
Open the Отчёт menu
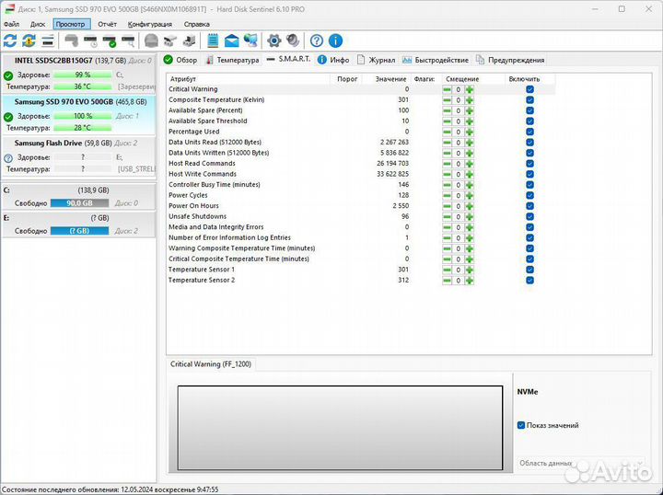pos(107,24)
